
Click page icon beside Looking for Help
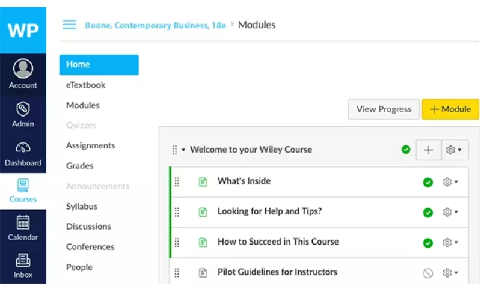(203, 212)
